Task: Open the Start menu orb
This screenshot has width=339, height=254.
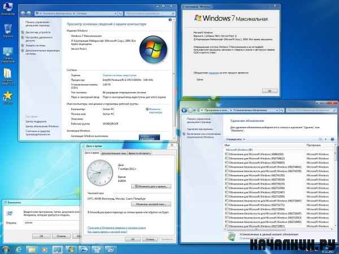Action: tap(6, 249)
